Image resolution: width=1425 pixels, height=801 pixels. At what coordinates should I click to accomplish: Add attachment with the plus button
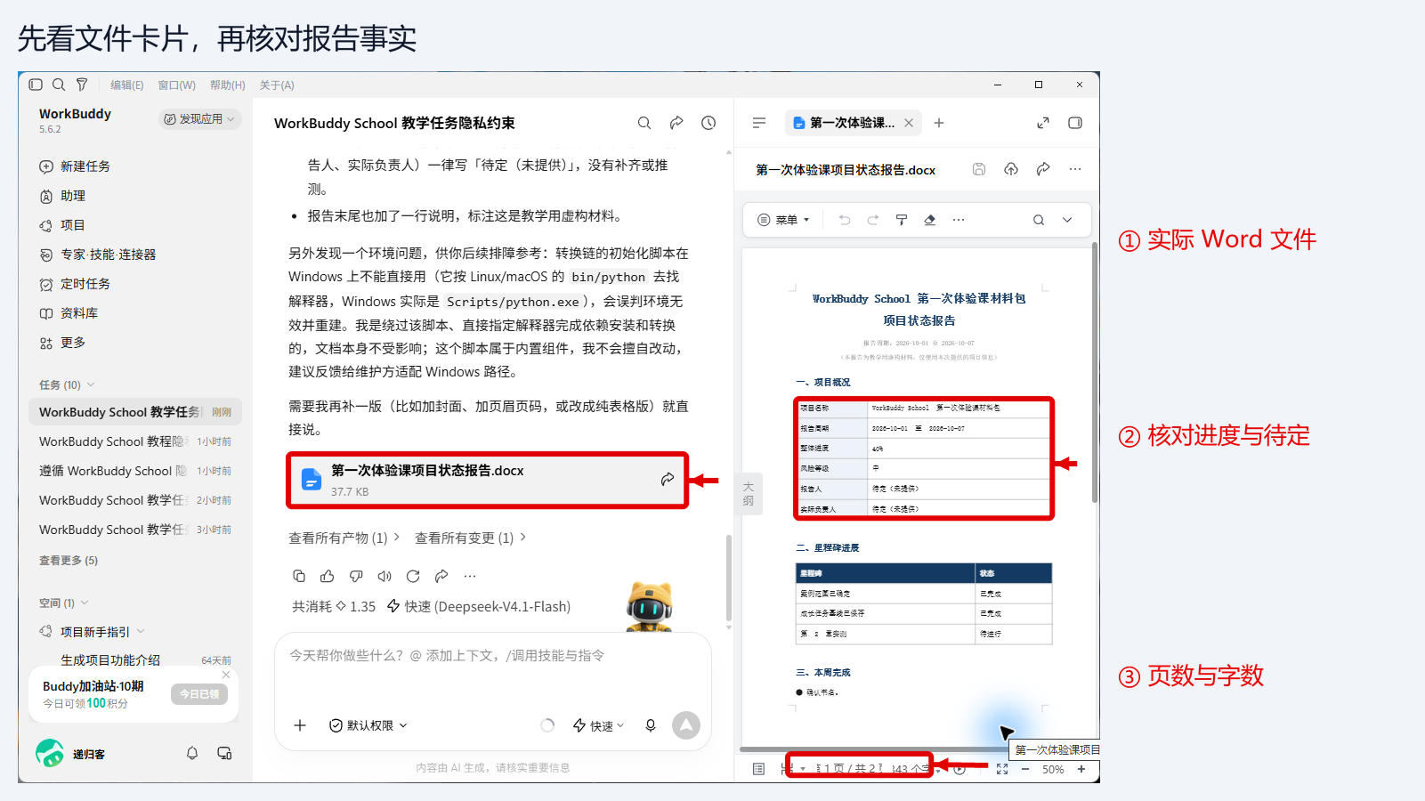tap(300, 725)
